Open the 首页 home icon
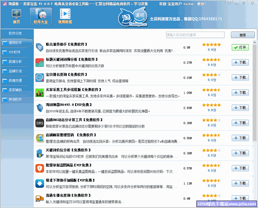Screen dimensions: 258x208 16,16
